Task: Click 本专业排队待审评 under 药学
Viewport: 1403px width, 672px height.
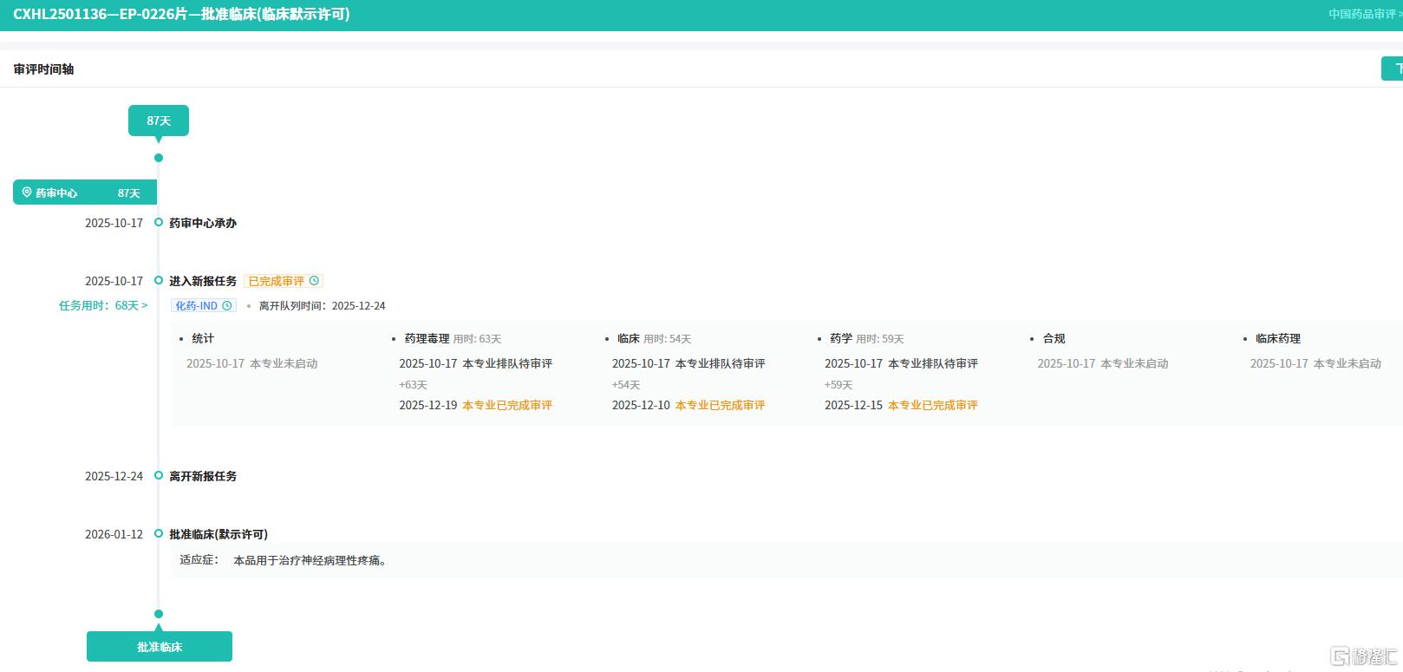Action: click(933, 363)
